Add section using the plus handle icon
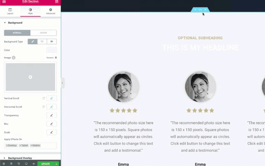 [x=195, y=10]
